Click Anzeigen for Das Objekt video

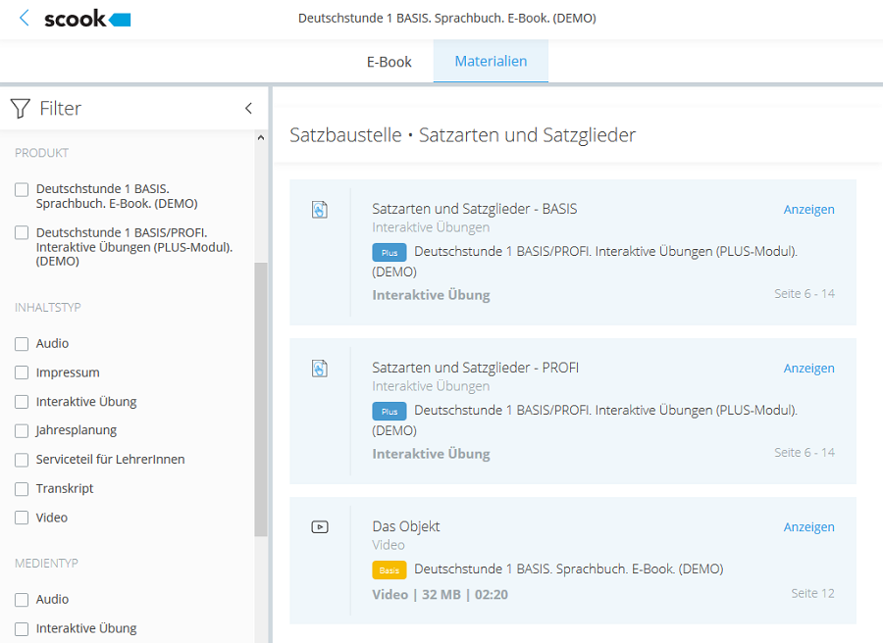[808, 526]
